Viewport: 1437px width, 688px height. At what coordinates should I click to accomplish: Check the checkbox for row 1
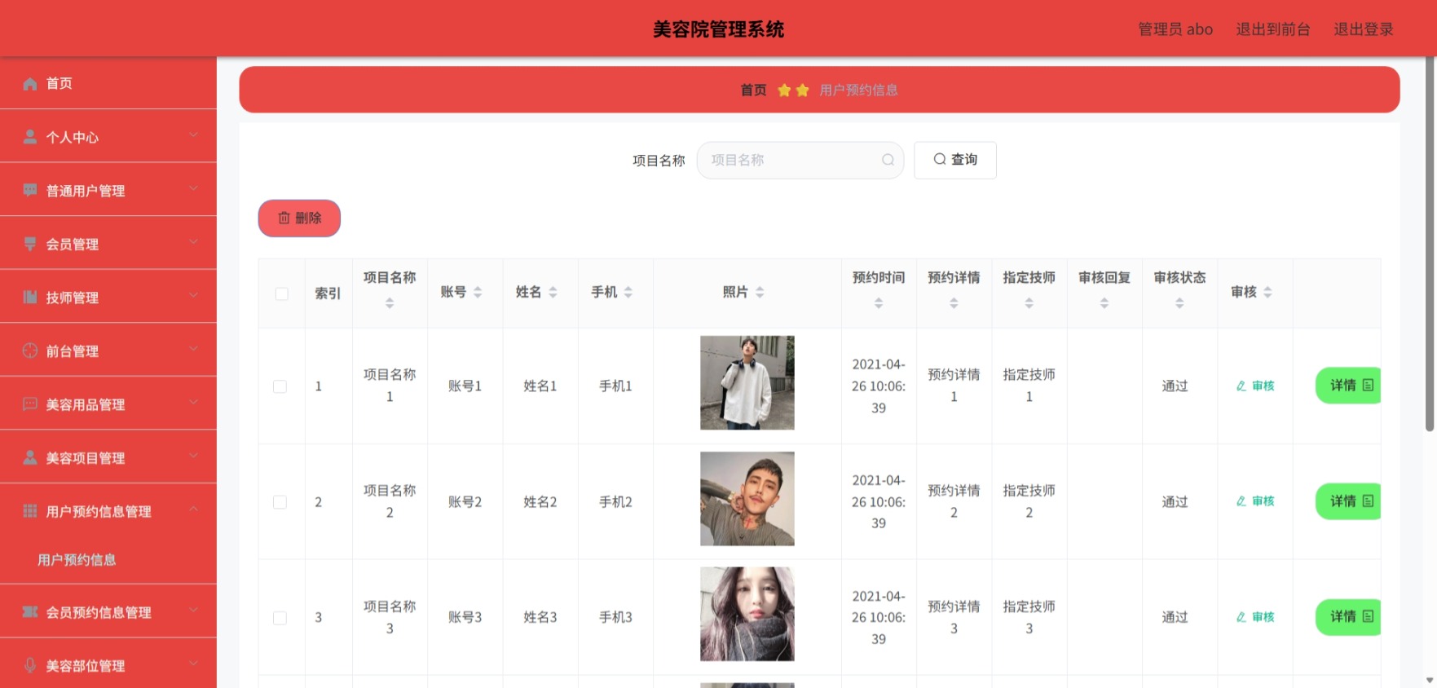click(x=280, y=386)
